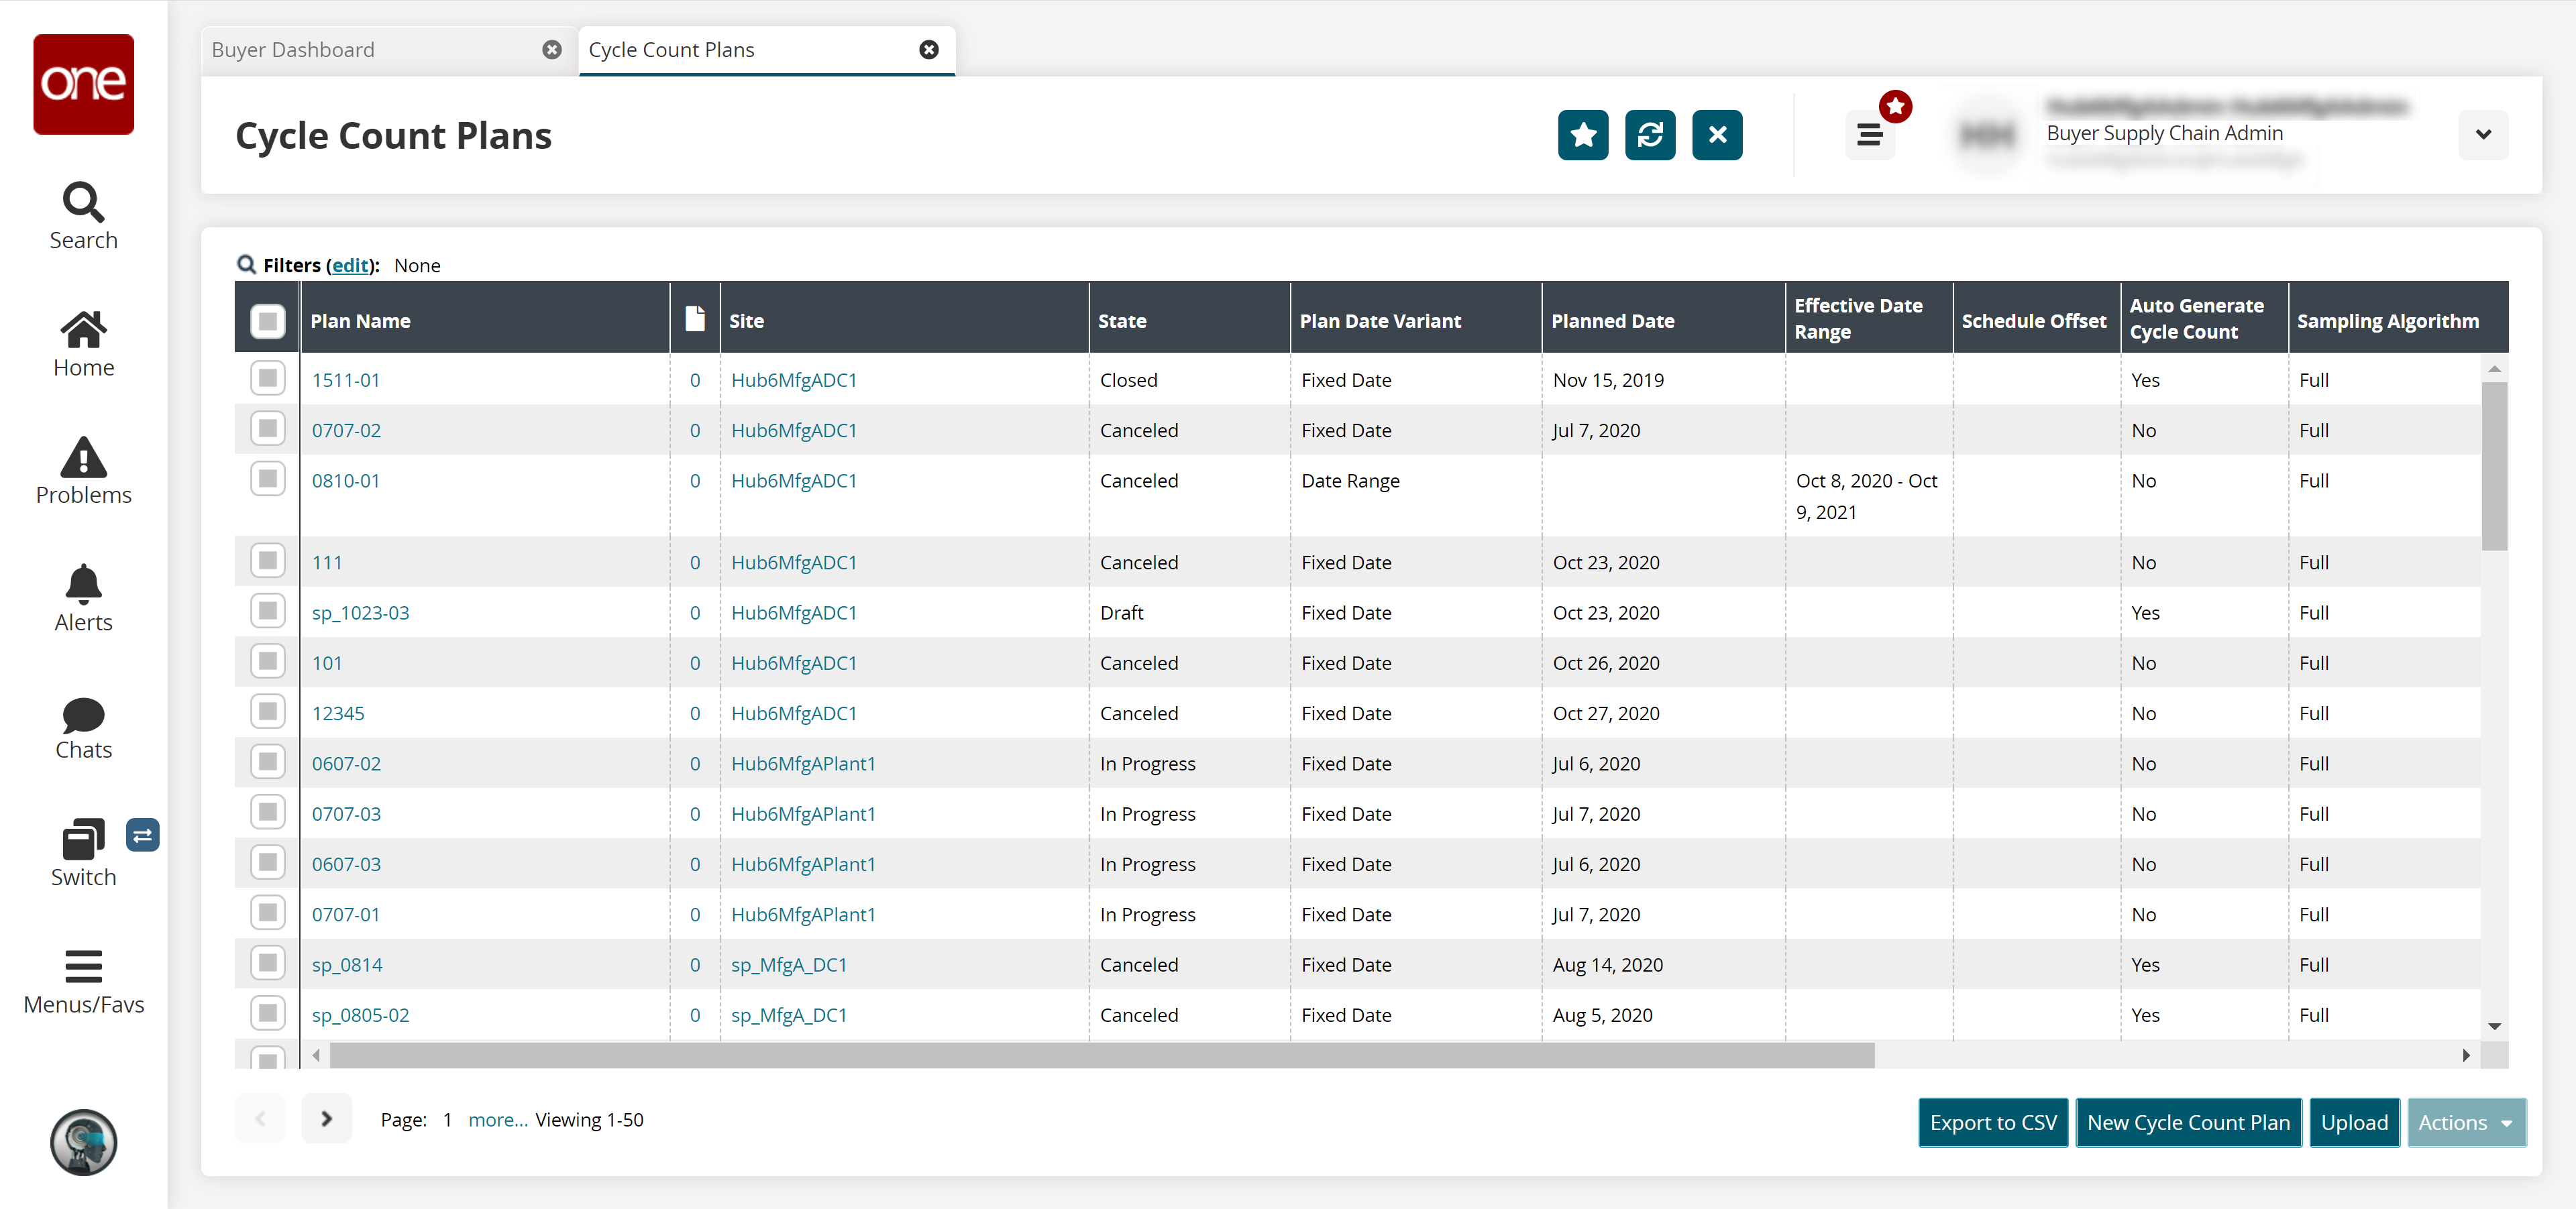Open the Problems warning icon
The width and height of the screenshot is (2576, 1209).
pyautogui.click(x=83, y=457)
